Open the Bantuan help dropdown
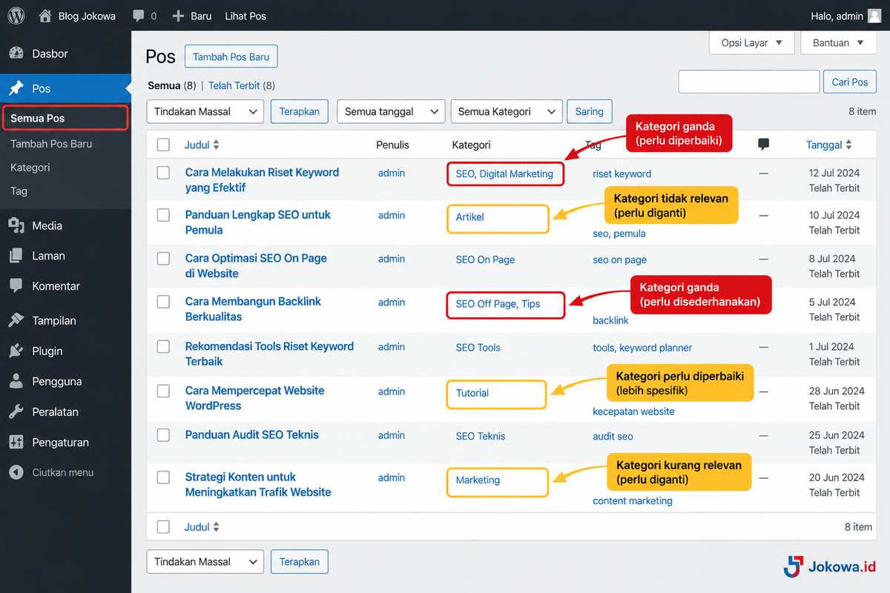This screenshot has height=593, width=890. tap(839, 42)
